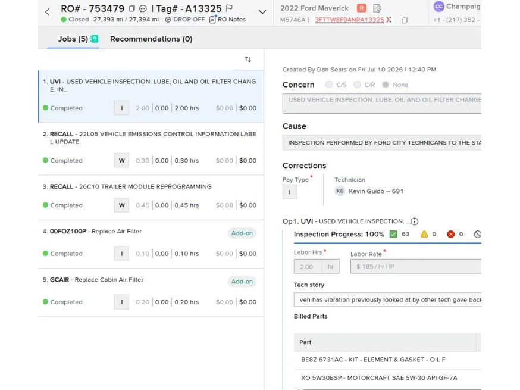This screenshot has height=390, width=520.
Task: Click the teal help badge on Jobs tab
Action: pos(95,39)
